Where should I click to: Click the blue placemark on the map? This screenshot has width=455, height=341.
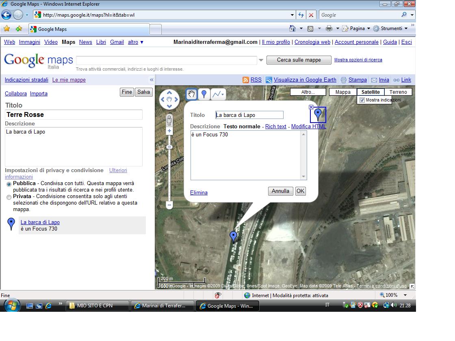click(x=233, y=236)
